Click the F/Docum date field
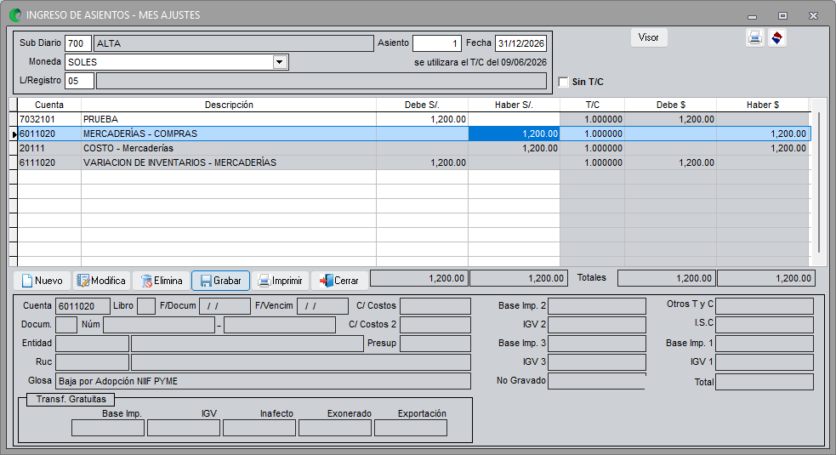836x455 pixels. point(225,306)
